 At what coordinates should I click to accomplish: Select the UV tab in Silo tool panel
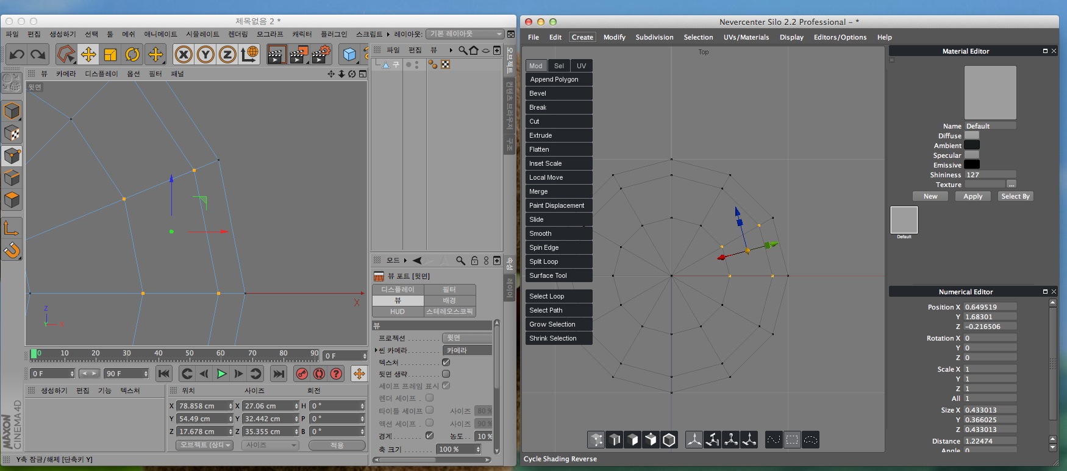click(x=582, y=66)
